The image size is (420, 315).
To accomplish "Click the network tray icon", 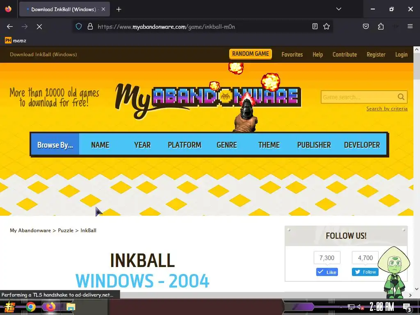I will [x=351, y=307].
